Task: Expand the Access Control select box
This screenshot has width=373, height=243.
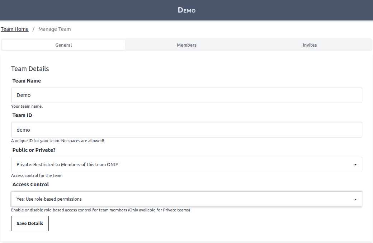Action: click(x=179, y=199)
